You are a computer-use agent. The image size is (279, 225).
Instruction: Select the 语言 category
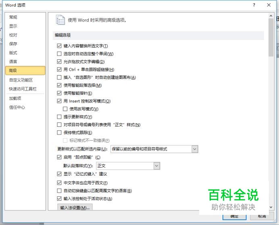point(13,62)
